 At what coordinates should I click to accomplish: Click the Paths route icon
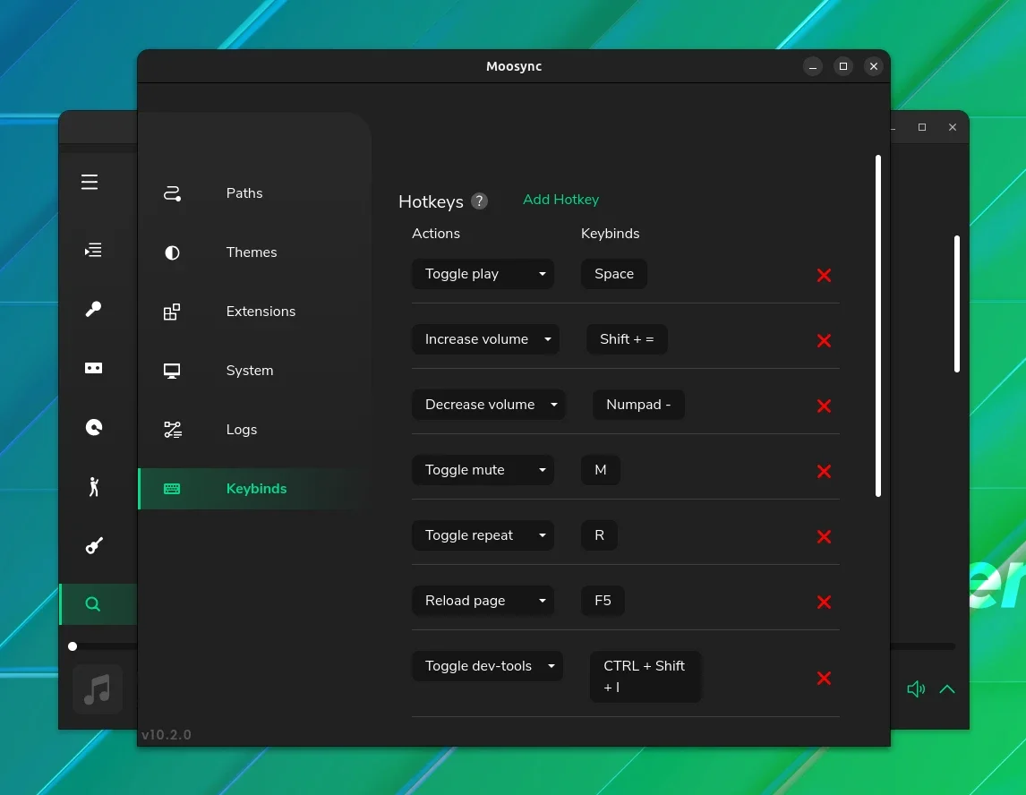point(172,193)
